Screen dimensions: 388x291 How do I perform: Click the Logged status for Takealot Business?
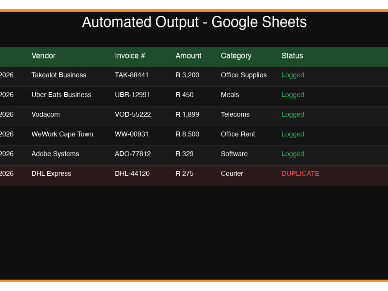click(x=293, y=75)
